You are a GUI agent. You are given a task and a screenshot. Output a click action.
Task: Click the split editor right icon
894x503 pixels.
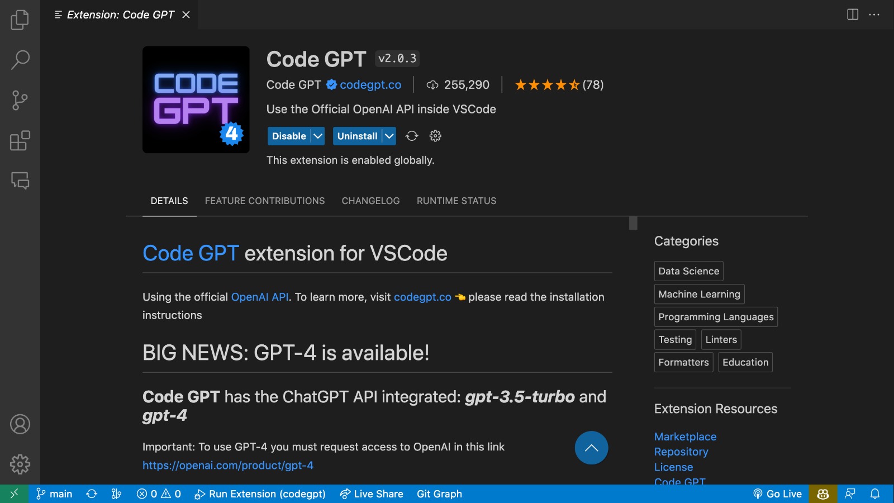pos(853,15)
